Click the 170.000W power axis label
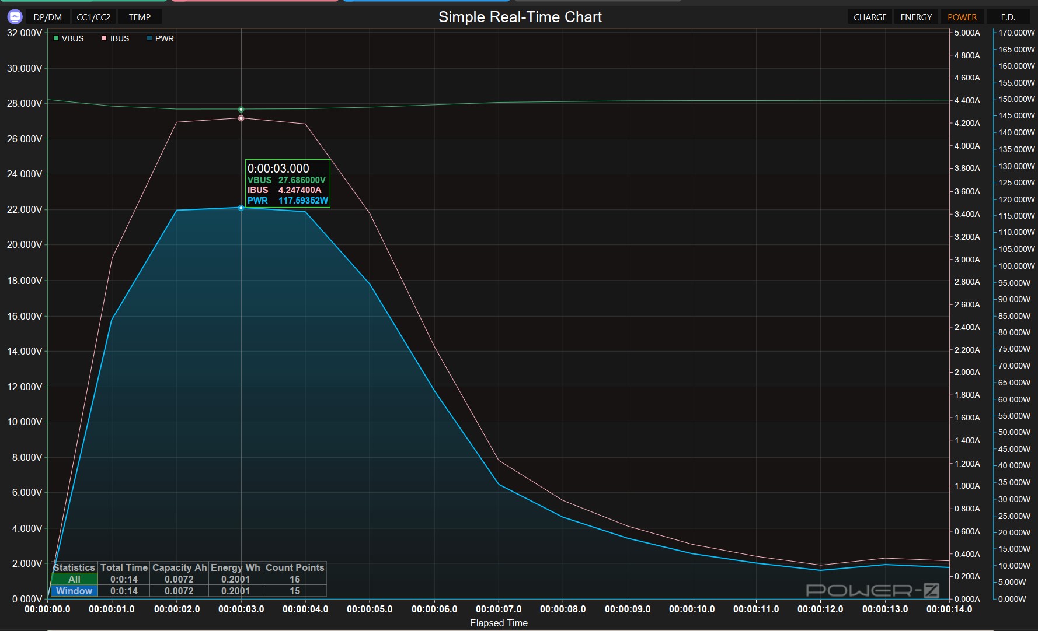 coord(1016,33)
